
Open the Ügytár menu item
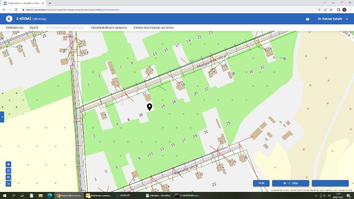[x=34, y=28]
